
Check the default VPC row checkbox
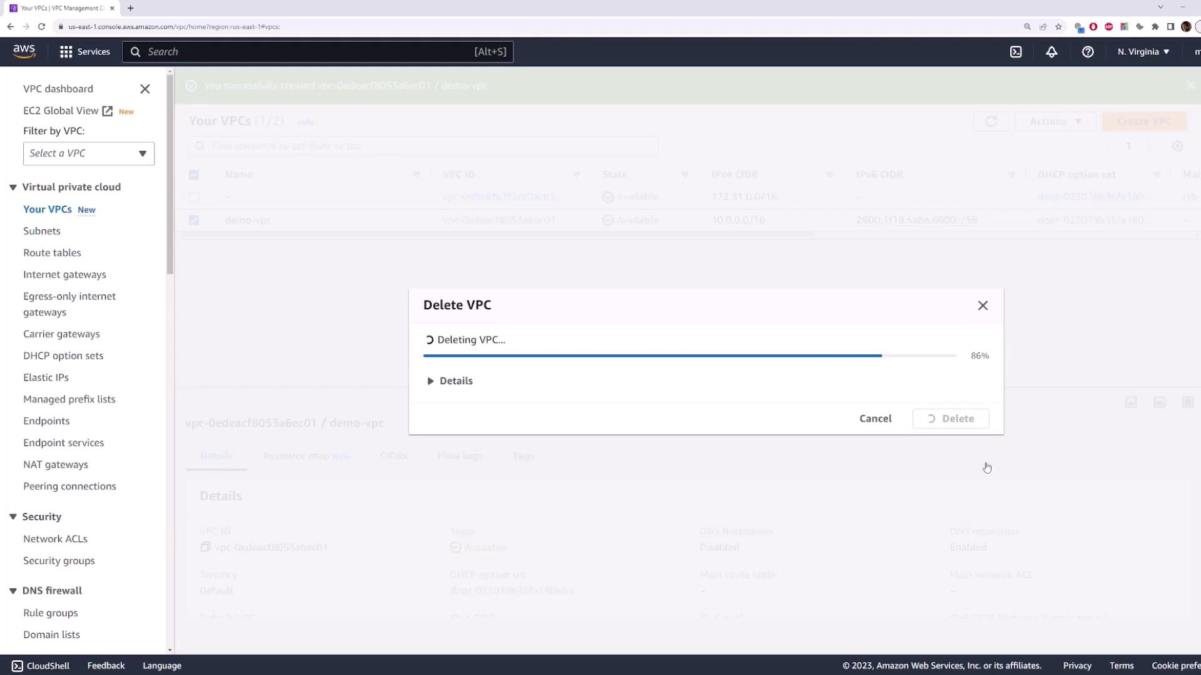194,197
